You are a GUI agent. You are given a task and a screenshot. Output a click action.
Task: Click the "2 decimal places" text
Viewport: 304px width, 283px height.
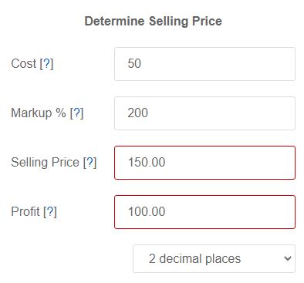click(x=194, y=258)
